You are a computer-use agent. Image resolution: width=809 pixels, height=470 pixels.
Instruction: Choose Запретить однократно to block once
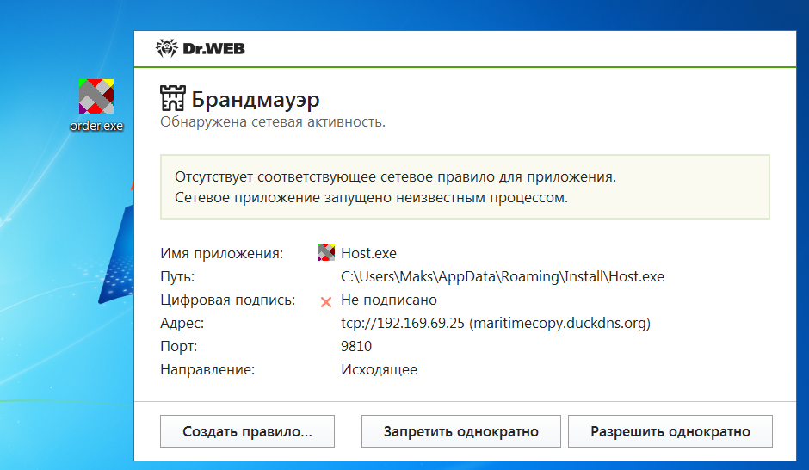460,431
